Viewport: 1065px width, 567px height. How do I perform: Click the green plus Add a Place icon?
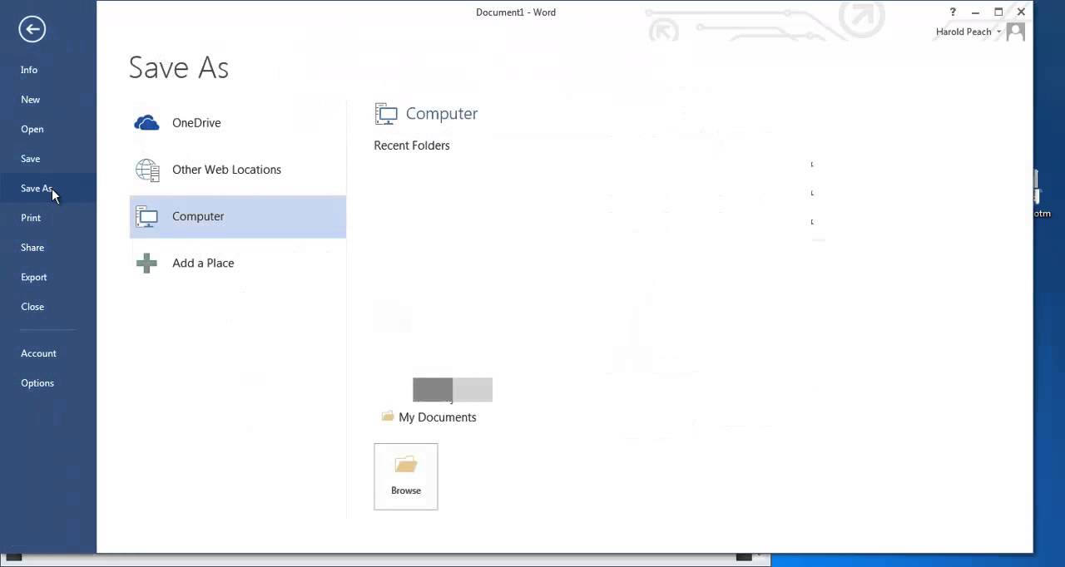pyautogui.click(x=146, y=264)
